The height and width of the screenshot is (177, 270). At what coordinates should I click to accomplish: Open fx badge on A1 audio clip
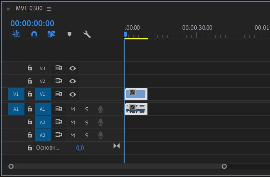(x=132, y=107)
